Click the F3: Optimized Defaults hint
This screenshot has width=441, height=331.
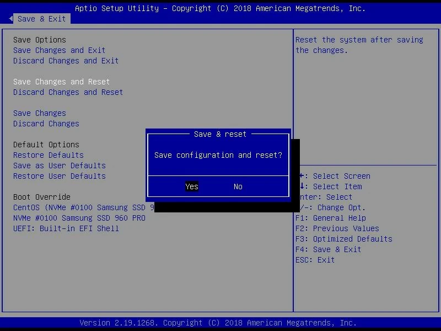tap(343, 239)
